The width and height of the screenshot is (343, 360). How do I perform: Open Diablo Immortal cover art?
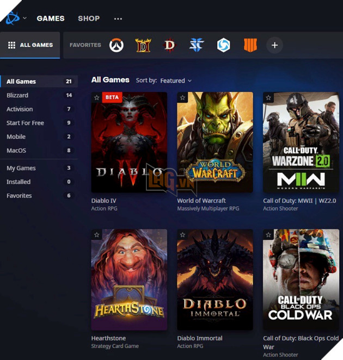pos(215,280)
